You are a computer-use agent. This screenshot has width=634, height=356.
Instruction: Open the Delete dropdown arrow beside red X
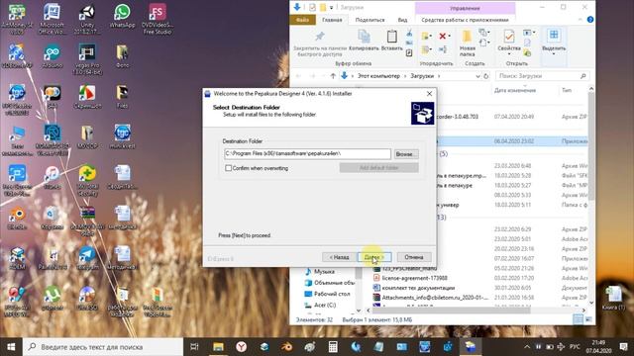coord(449,37)
